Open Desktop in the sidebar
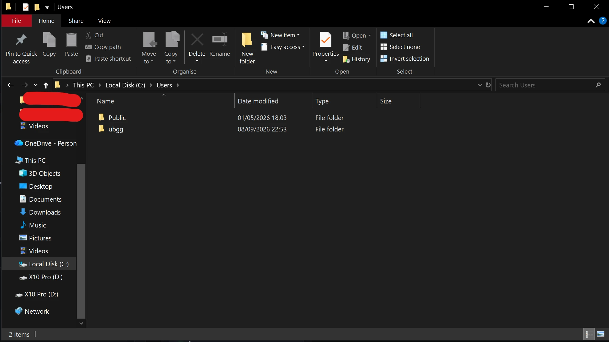 point(36,186)
